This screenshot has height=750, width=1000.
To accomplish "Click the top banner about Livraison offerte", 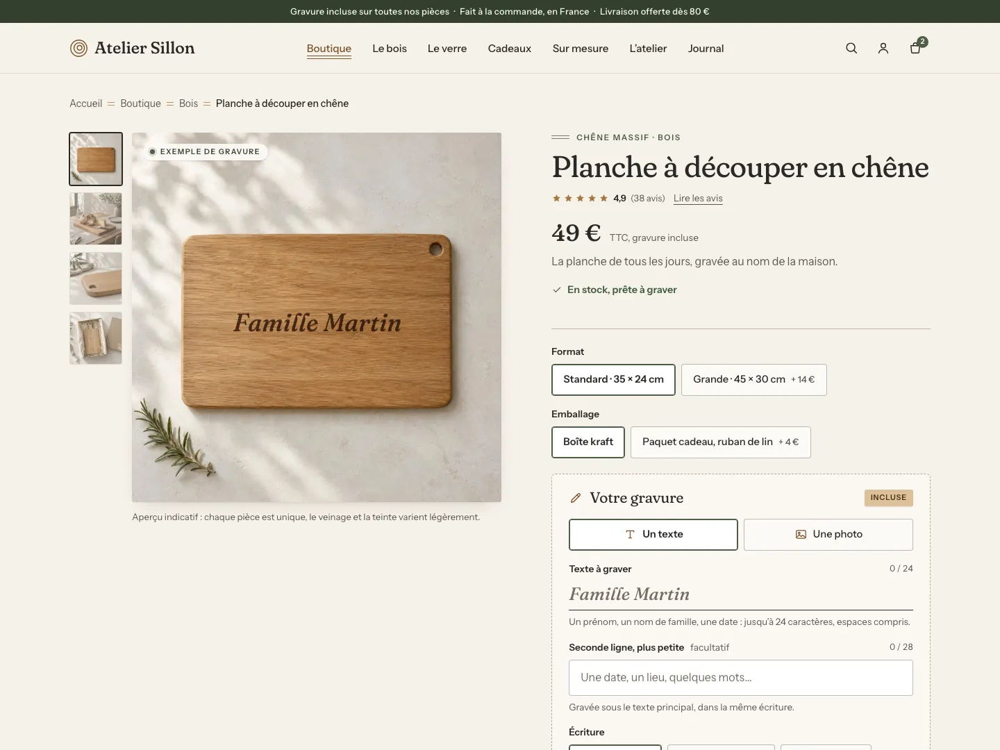I will (654, 12).
